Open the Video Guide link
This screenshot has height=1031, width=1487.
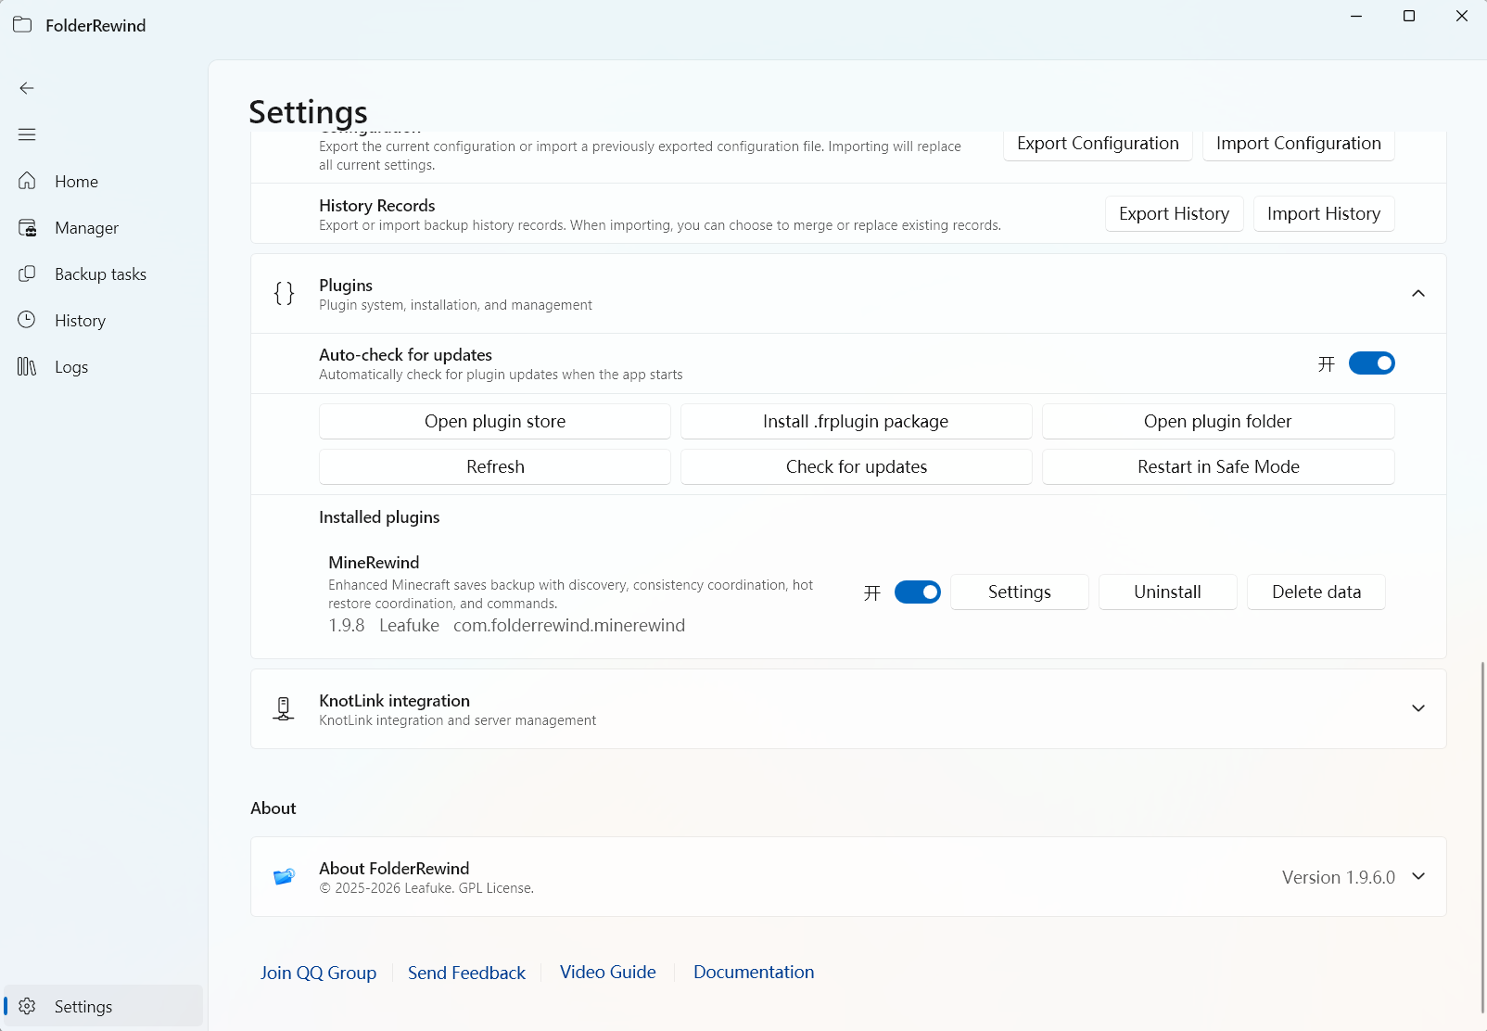click(x=607, y=972)
